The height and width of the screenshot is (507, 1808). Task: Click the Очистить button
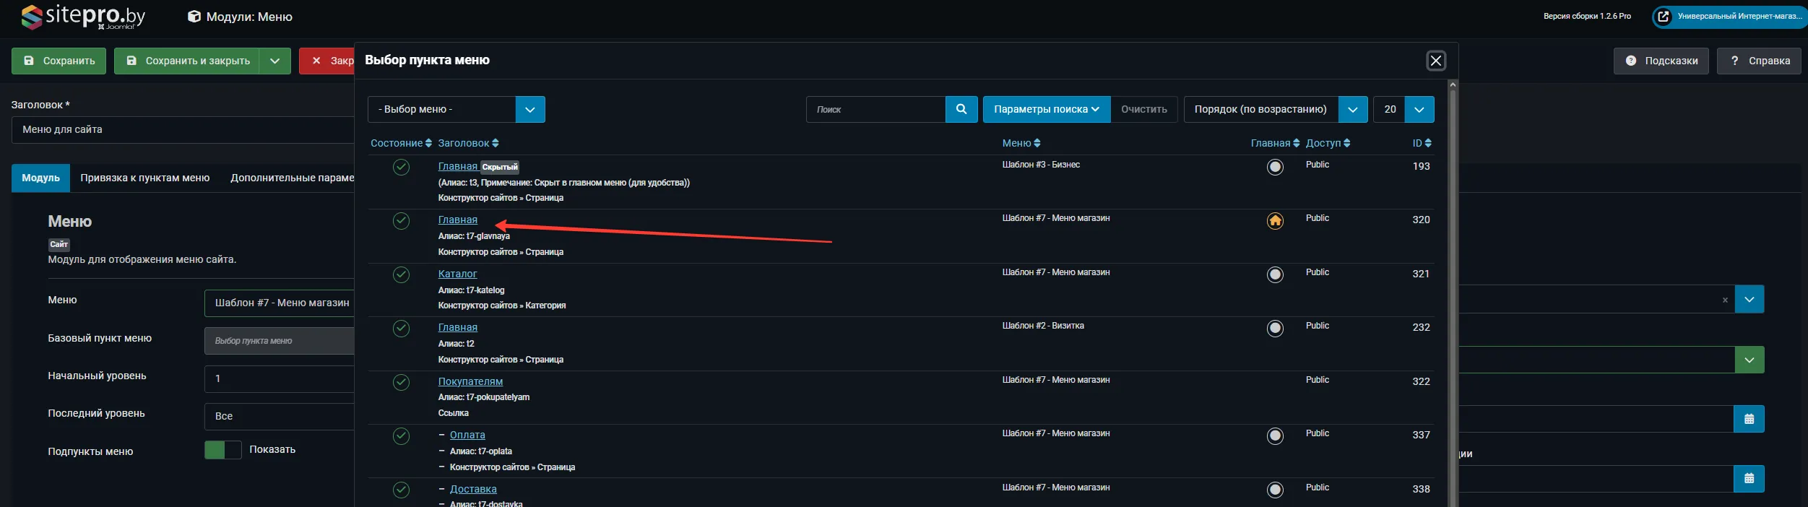(x=1143, y=110)
